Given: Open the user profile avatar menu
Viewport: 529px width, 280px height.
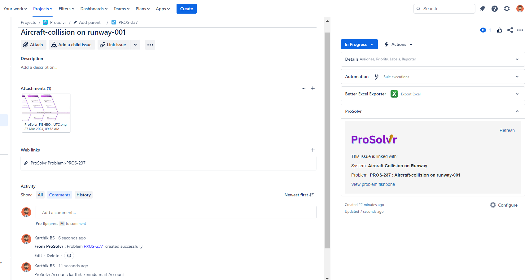Looking at the screenshot, I should point(520,9).
